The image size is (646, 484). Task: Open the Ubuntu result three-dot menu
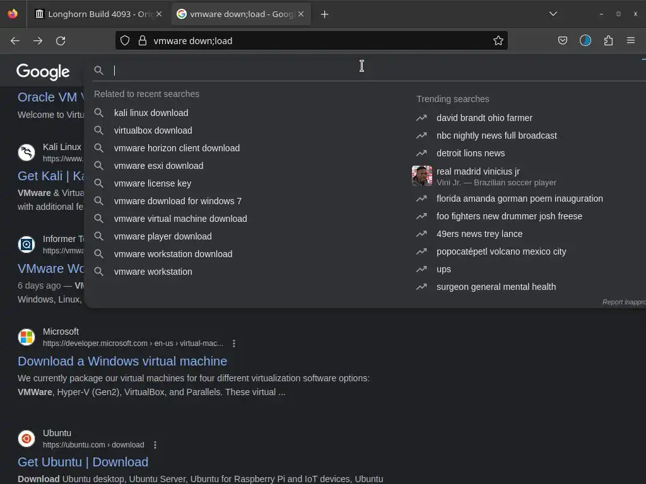(155, 445)
